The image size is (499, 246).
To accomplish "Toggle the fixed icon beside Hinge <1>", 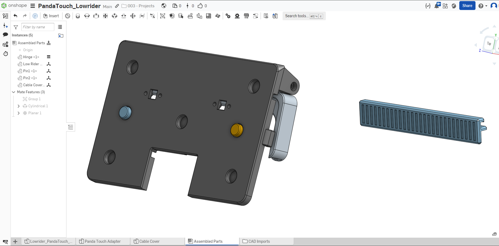I will click(x=49, y=57).
